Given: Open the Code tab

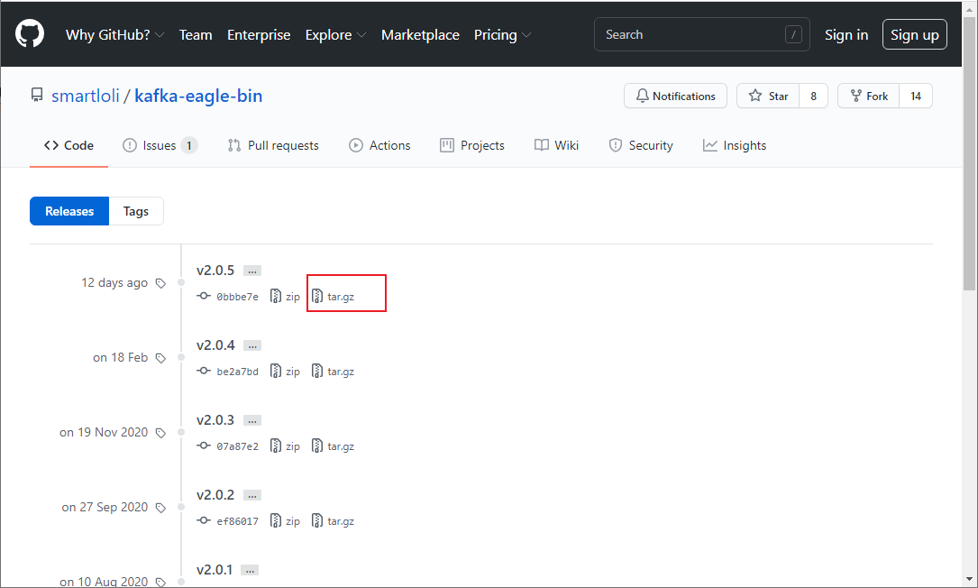Looking at the screenshot, I should [69, 145].
